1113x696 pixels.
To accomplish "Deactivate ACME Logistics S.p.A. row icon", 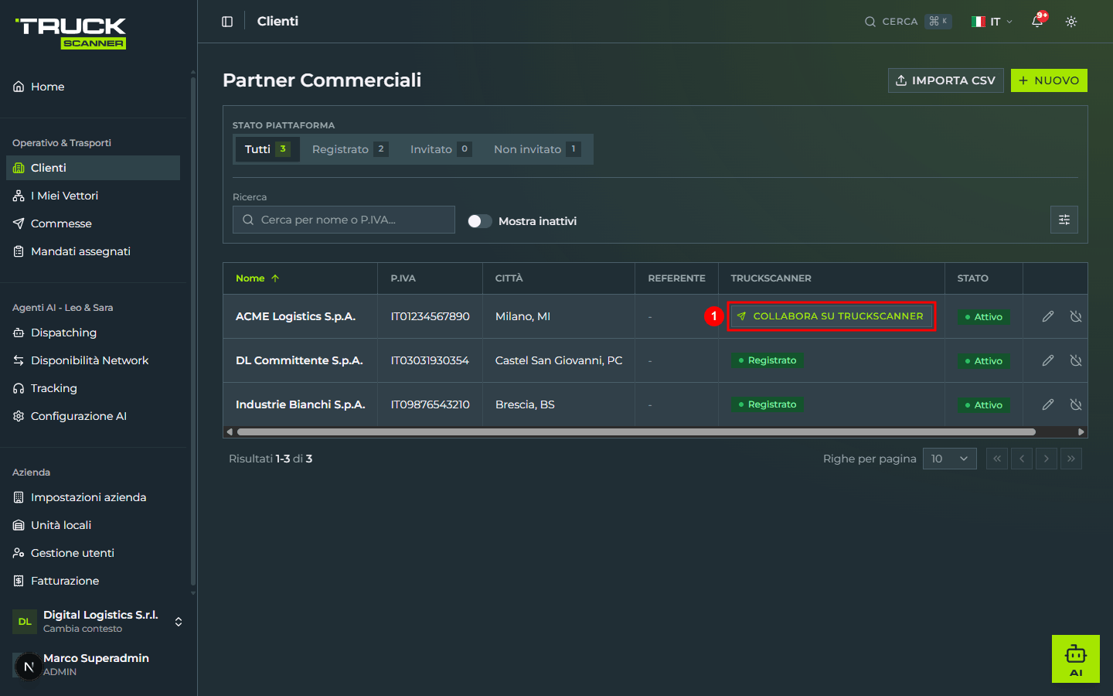I will tap(1076, 316).
